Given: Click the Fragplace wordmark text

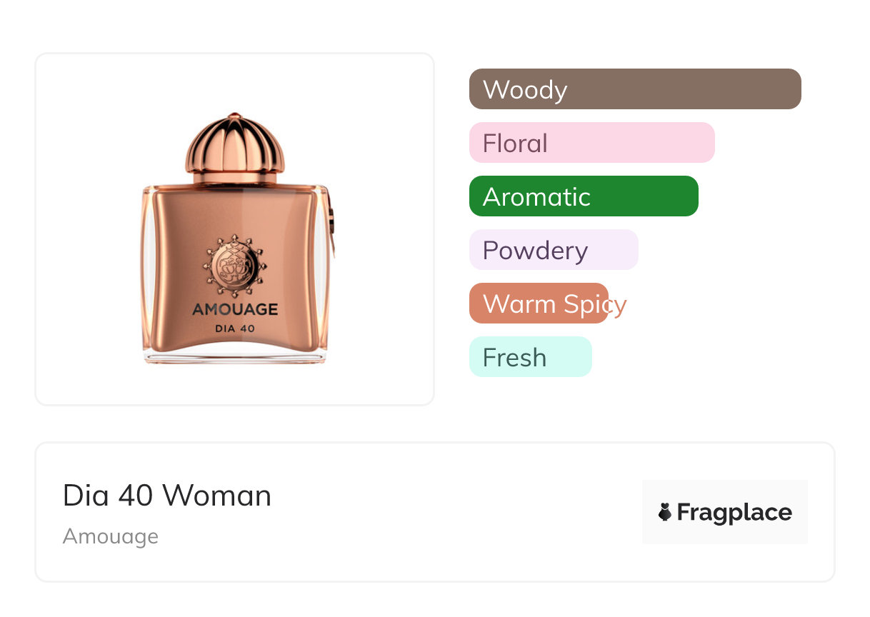Looking at the screenshot, I should point(734,512).
